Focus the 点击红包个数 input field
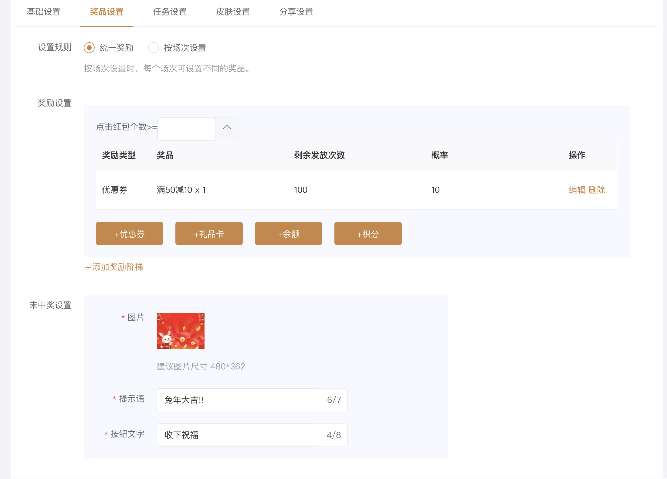The width and height of the screenshot is (667, 479). [x=186, y=129]
